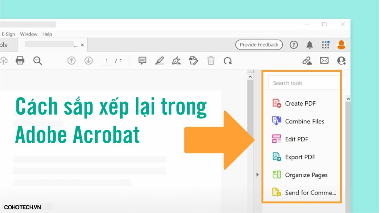This screenshot has height=213, width=379.
Task: Click the page number field
Action: (107, 61)
